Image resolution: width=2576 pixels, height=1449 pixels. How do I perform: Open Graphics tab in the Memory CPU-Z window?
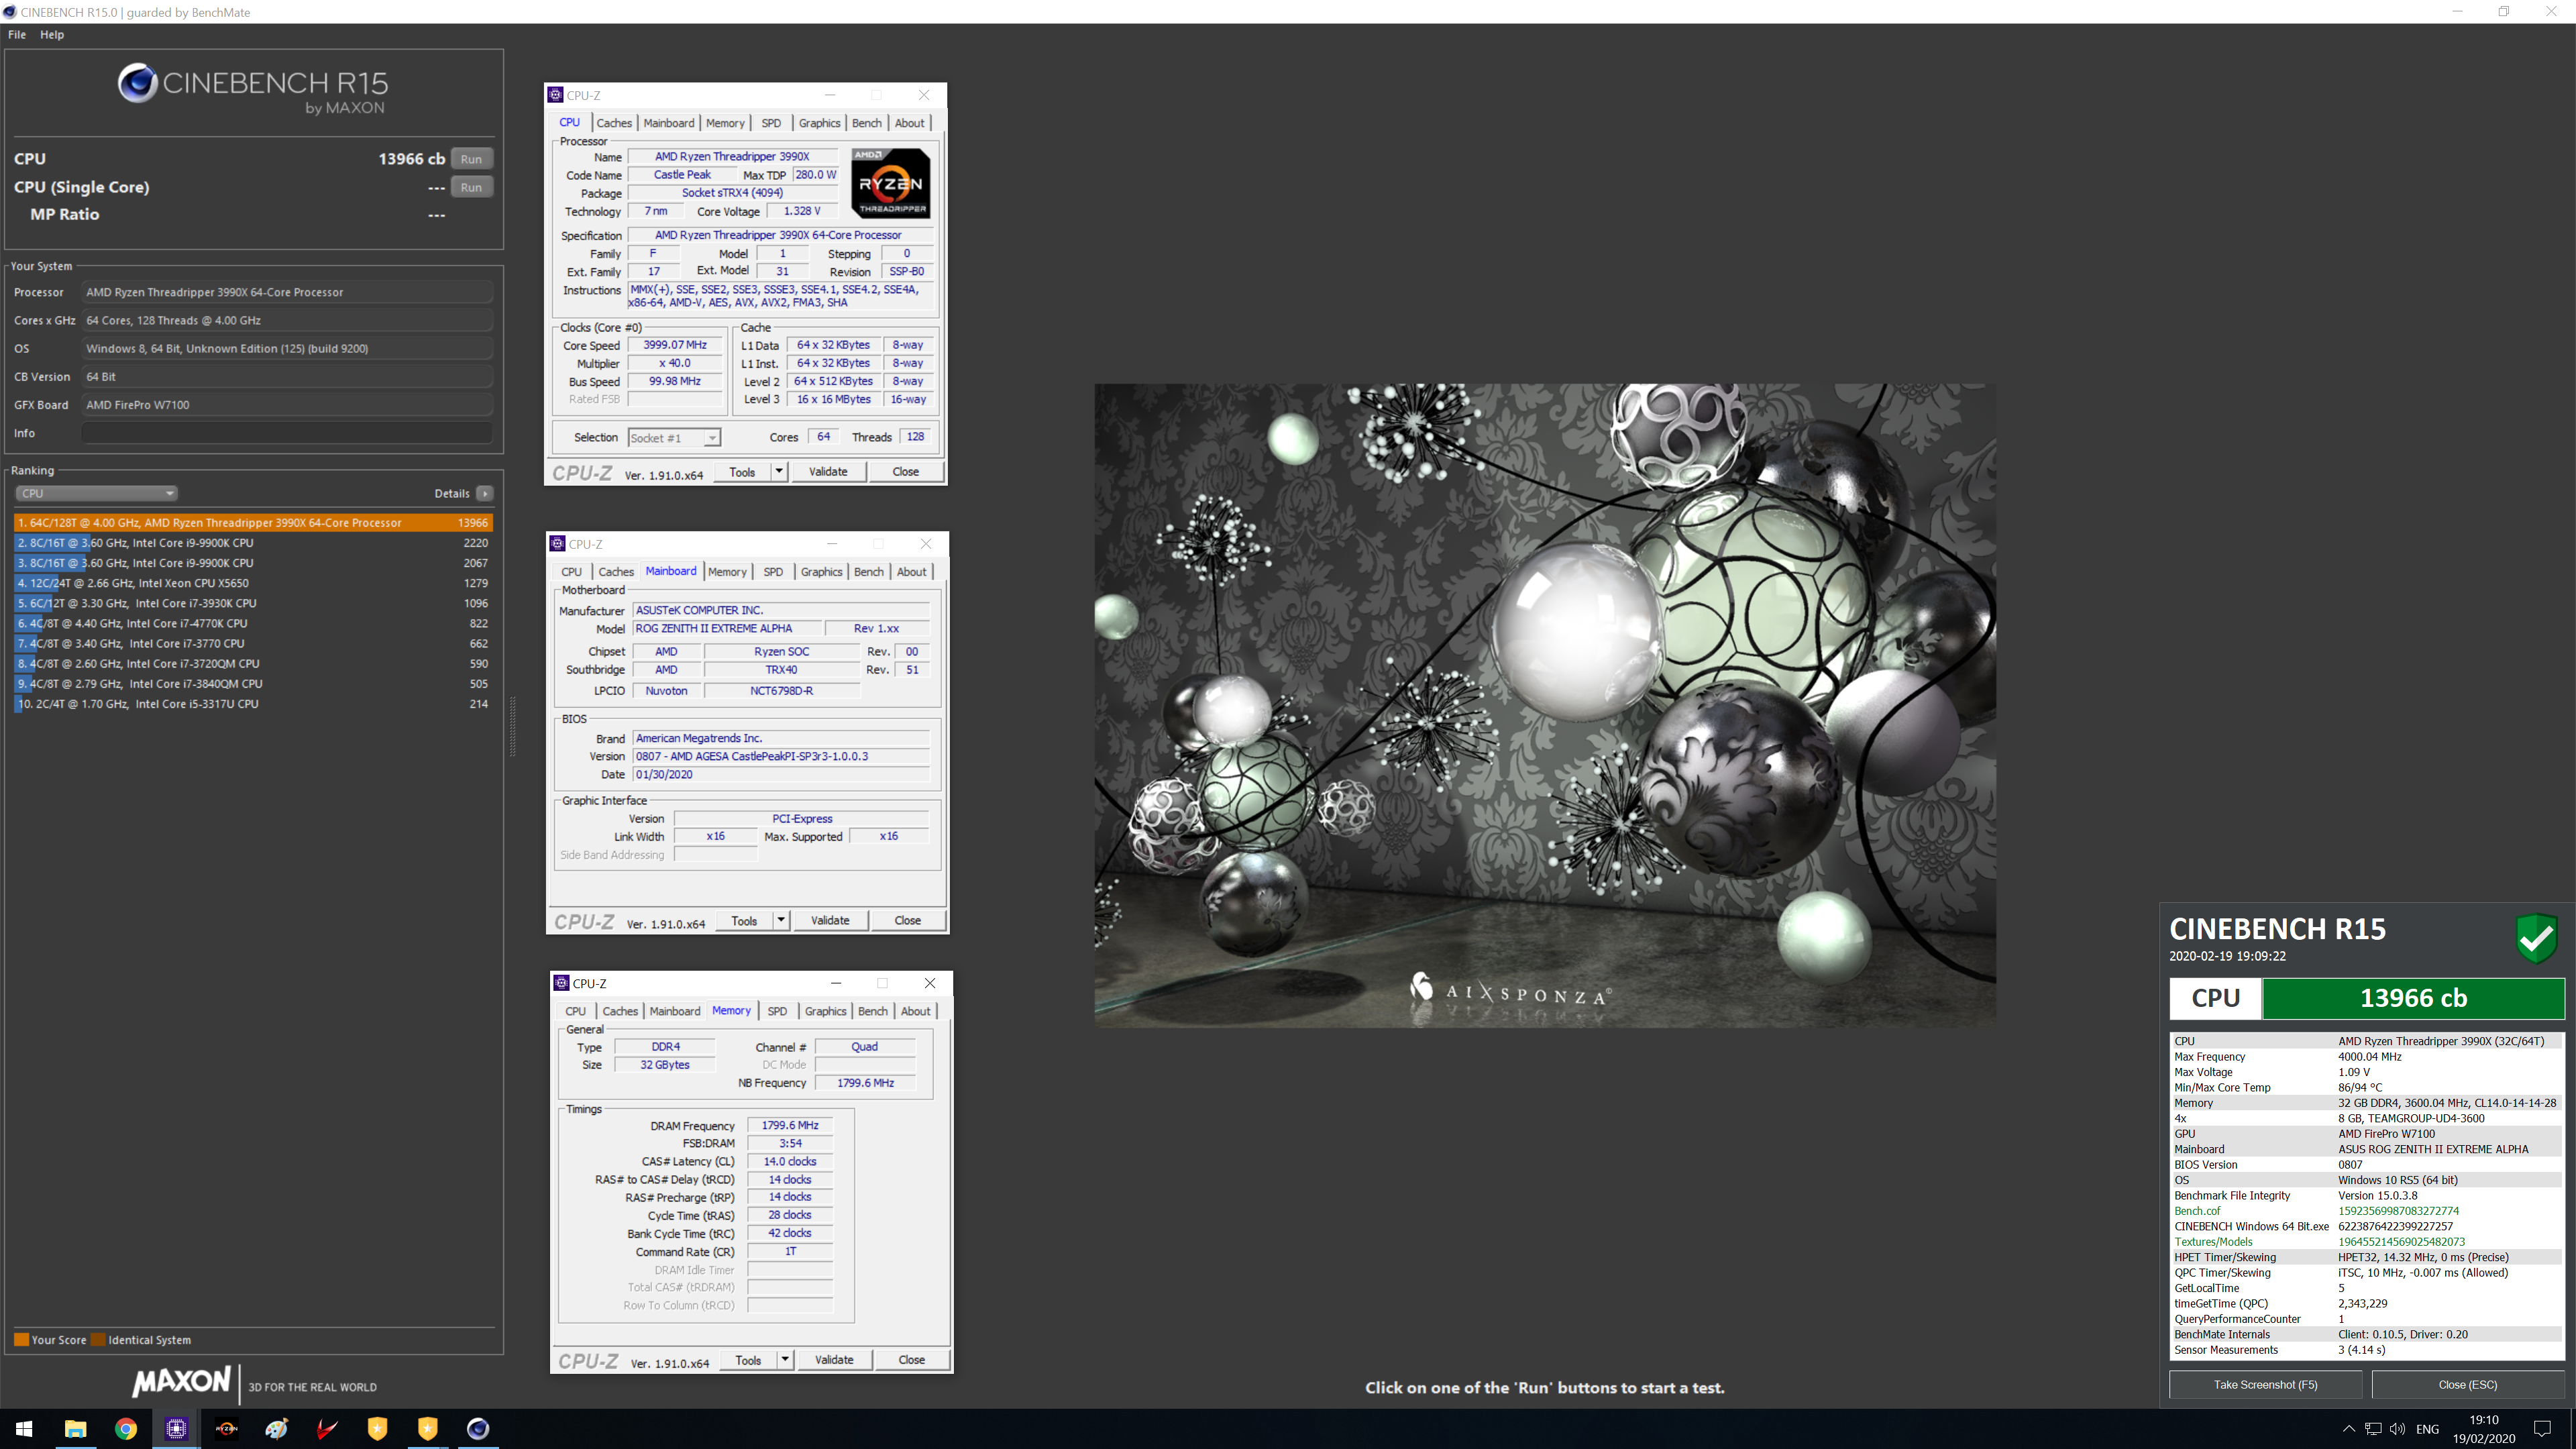(x=825, y=1011)
